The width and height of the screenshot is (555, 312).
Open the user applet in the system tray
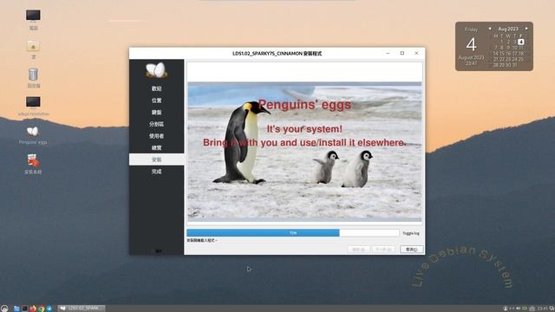506,309
